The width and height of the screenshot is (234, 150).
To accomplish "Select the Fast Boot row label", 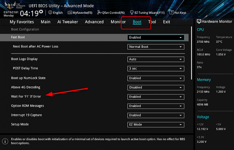I will click(18, 37).
